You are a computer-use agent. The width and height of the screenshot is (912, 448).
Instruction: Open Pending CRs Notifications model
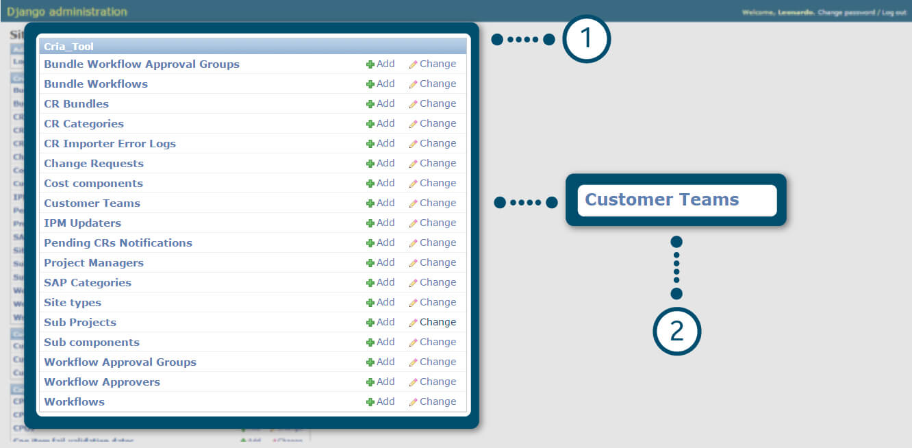pos(118,243)
